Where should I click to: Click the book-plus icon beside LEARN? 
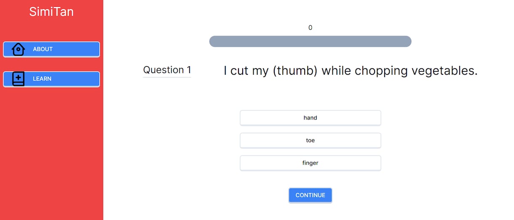18,79
